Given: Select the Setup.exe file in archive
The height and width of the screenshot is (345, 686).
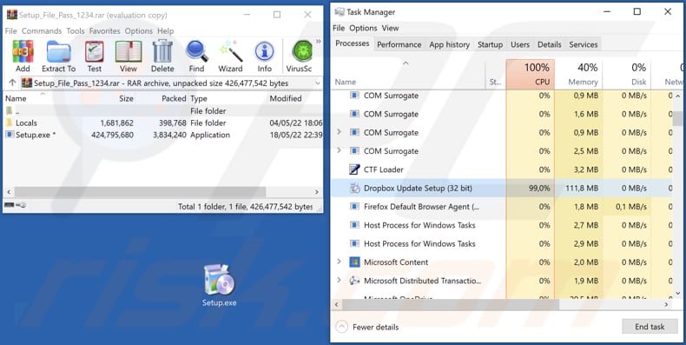Looking at the screenshot, I should tap(162, 135).
